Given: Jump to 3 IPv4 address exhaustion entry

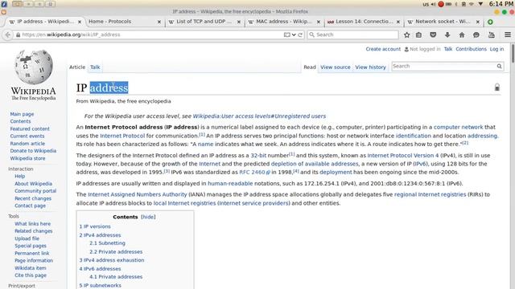Looking at the screenshot, I should click(x=112, y=260).
